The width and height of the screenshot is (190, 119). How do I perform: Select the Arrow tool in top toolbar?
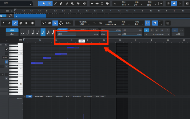tap(43, 3)
